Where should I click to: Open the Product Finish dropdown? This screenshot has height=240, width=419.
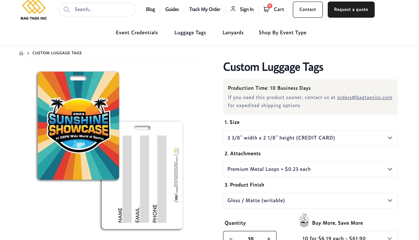tap(310, 201)
